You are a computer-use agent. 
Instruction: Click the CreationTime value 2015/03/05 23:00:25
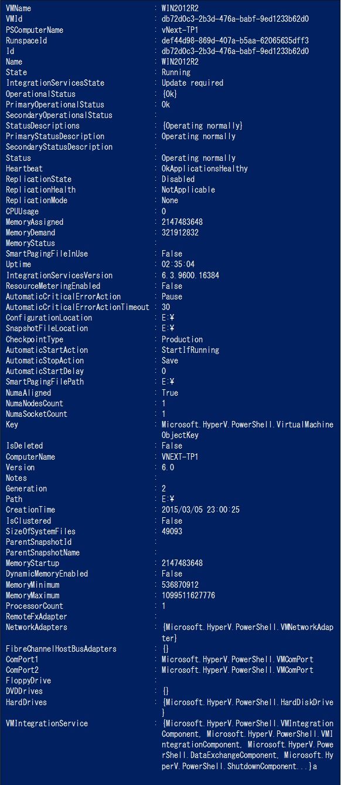point(200,510)
